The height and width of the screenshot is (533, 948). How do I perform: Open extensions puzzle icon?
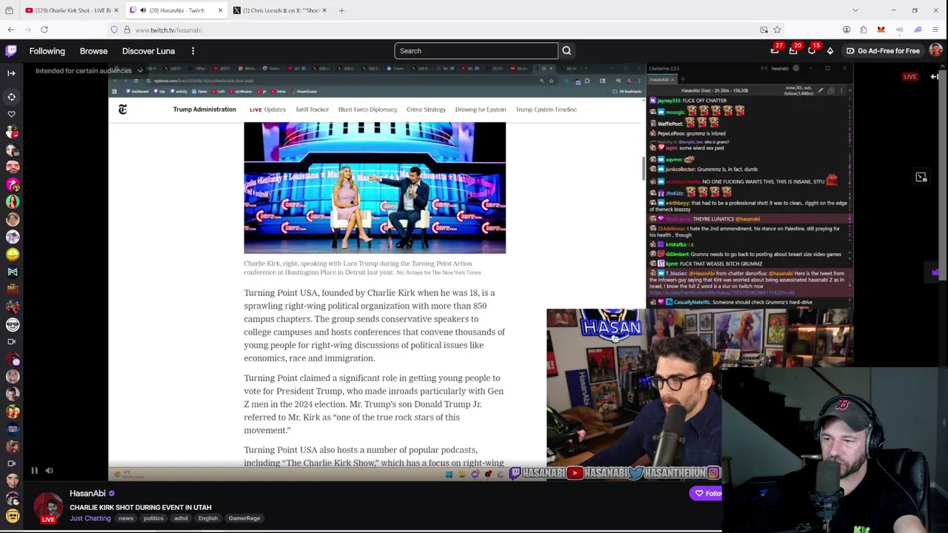click(x=864, y=30)
